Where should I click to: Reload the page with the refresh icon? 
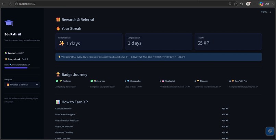[10, 4]
